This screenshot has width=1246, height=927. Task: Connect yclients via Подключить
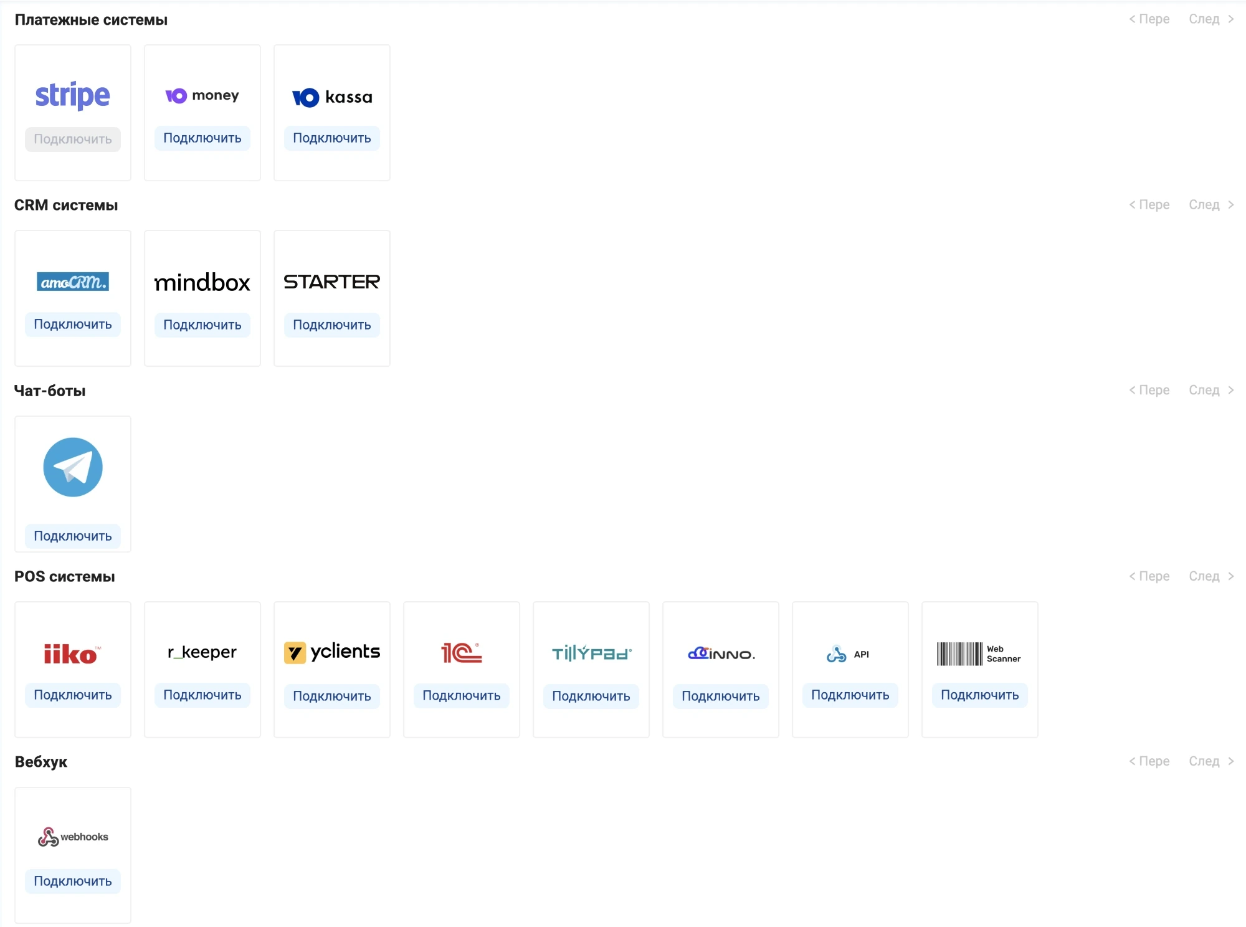tap(332, 696)
